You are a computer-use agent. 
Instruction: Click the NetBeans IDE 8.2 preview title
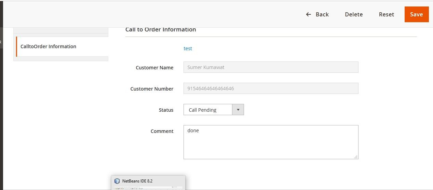pos(137,181)
